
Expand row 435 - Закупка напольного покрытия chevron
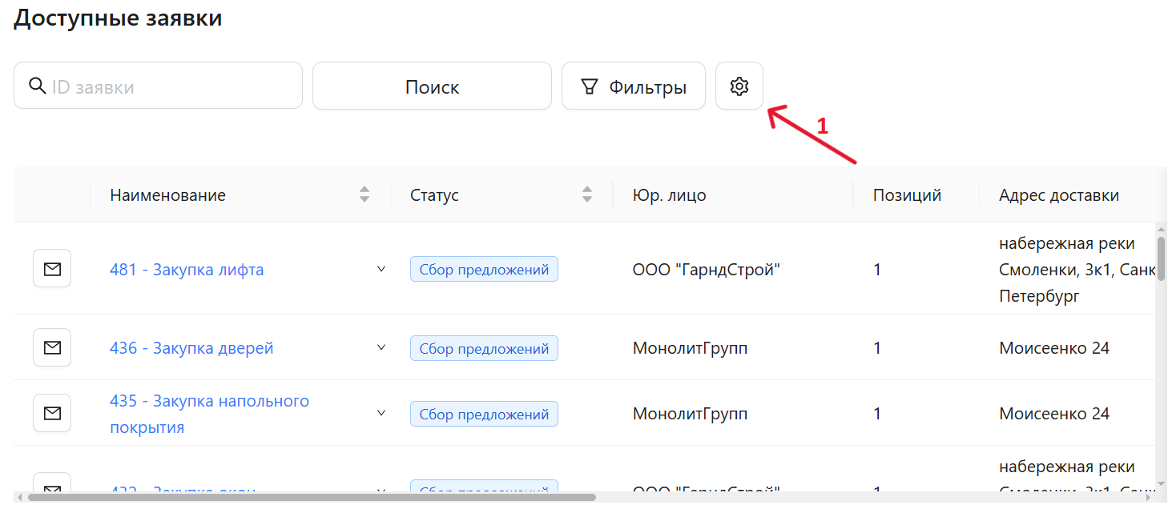(x=381, y=413)
